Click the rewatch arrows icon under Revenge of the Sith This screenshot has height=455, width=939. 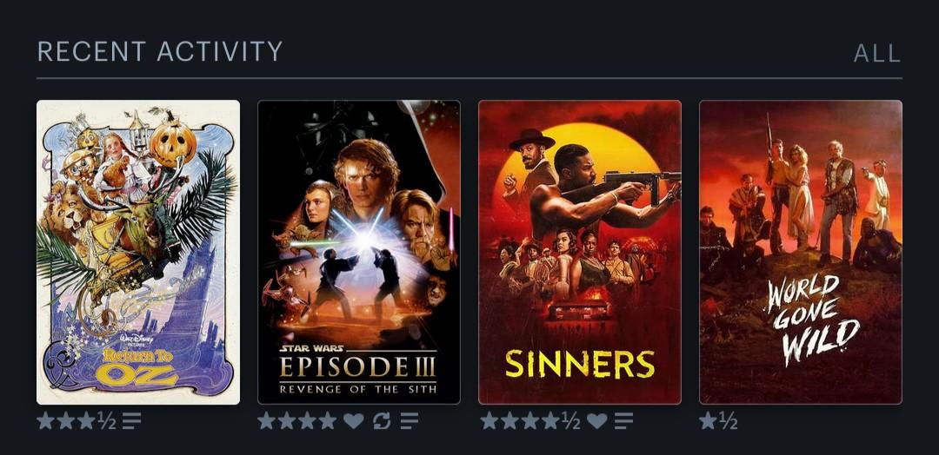[382, 421]
